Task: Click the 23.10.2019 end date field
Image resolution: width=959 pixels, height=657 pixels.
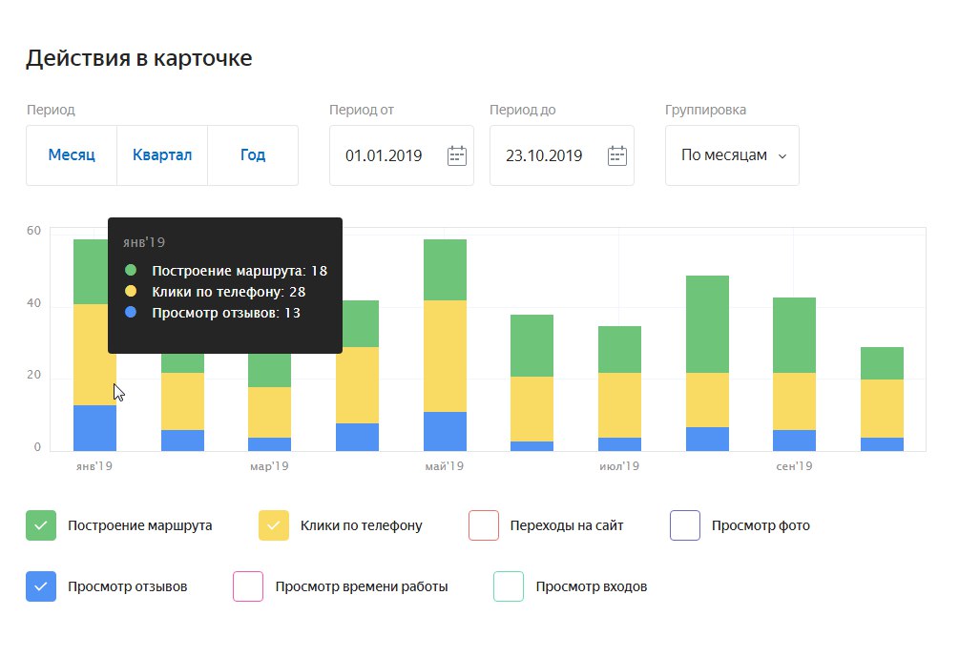Action: click(561, 155)
